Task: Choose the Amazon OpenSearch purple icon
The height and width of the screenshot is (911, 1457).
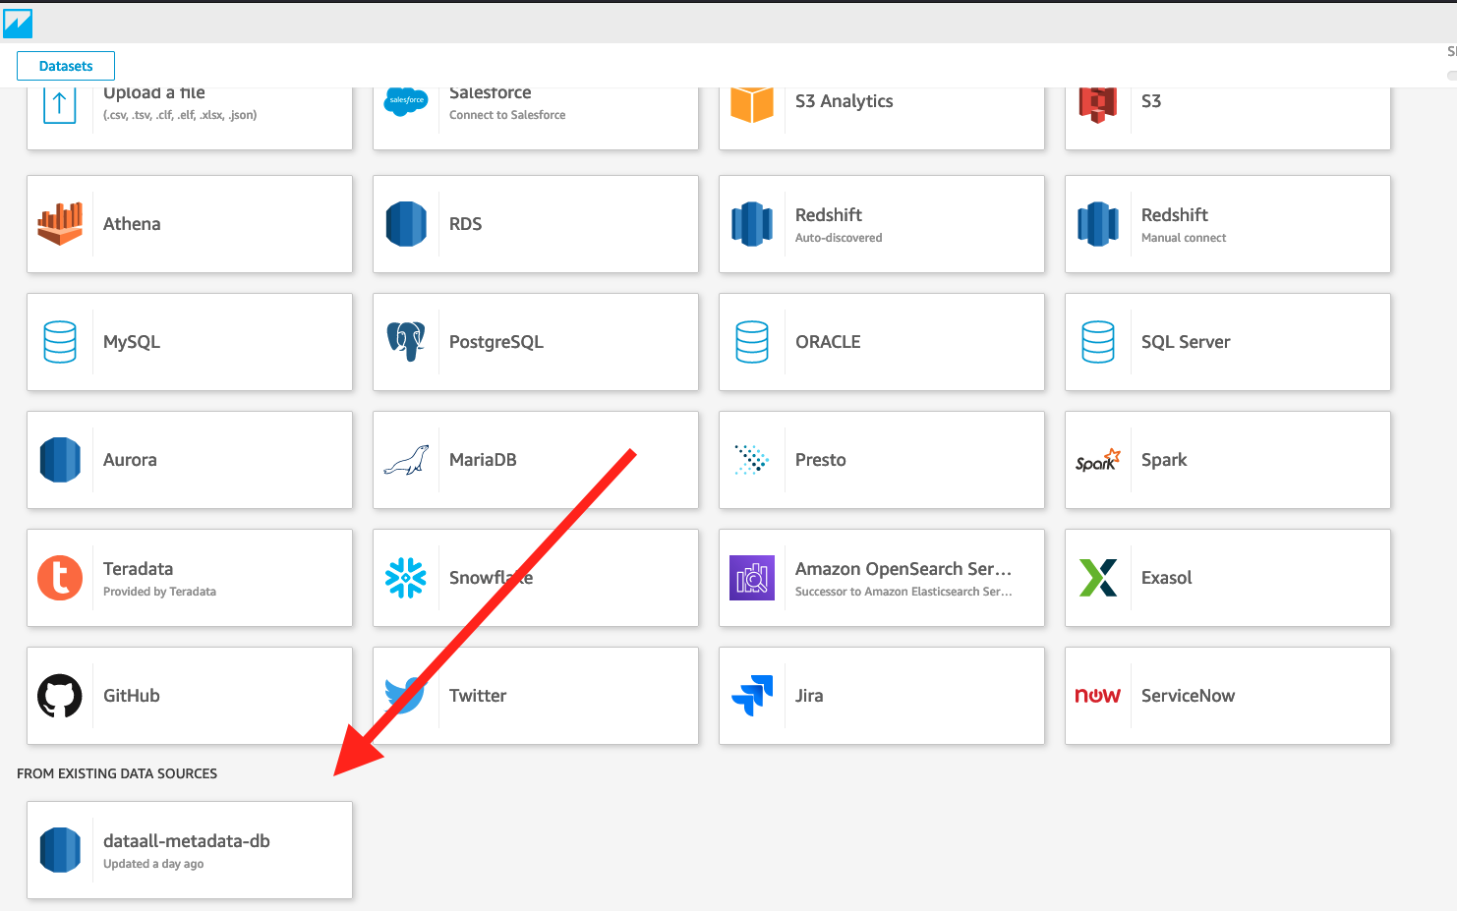Action: tap(752, 578)
